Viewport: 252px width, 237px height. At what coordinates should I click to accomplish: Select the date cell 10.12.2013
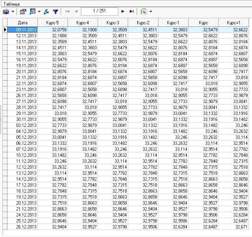pyautogui.click(x=22, y=155)
